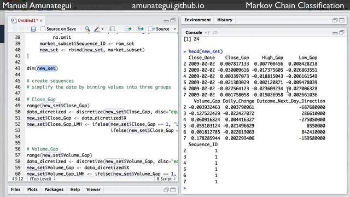Close the Untitled1 tab
350x197 pixels.
point(41,21)
